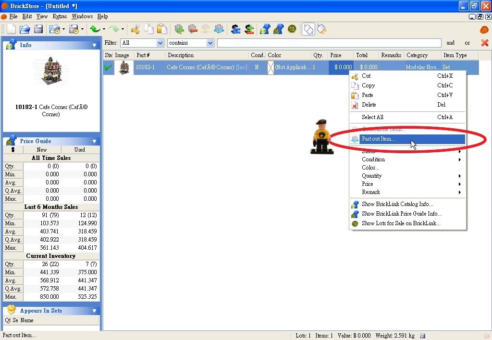492x340 pixels.
Task: Open the Quantity submenu in context menu
Action: tap(407, 176)
